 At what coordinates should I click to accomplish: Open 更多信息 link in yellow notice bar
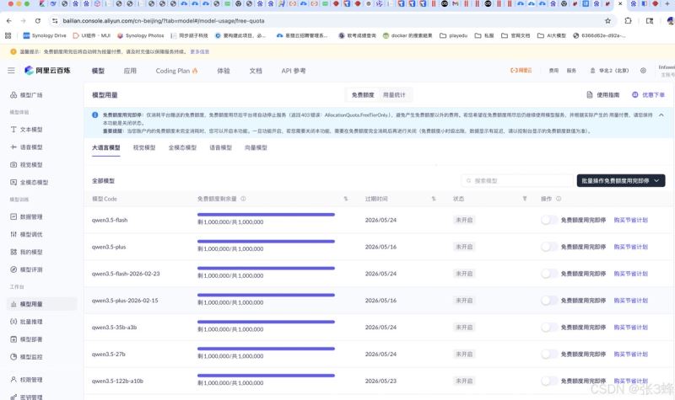(x=200, y=51)
